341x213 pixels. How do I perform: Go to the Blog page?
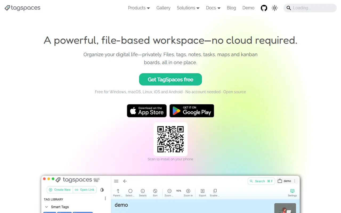coord(231,8)
